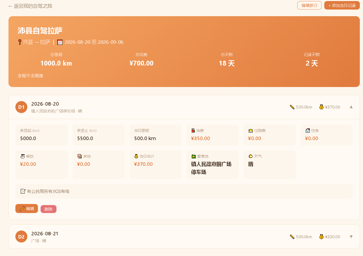Click the 当日里程 value 500.0 km
Screen dimensions: 363x256
[x=145, y=138]
